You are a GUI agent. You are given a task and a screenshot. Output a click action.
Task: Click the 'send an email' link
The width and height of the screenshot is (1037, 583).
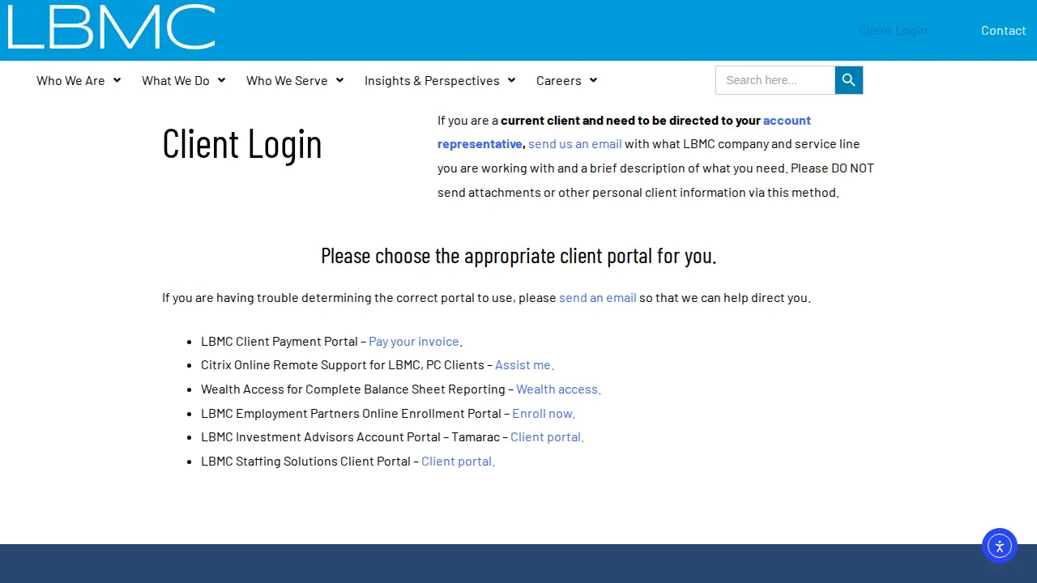click(x=598, y=298)
